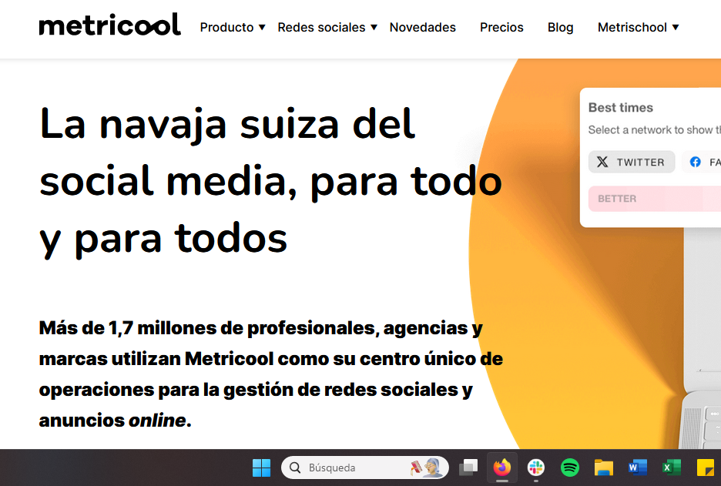This screenshot has width=721, height=486.
Task: Click the Metricool logo to go home
Action: 109,24
